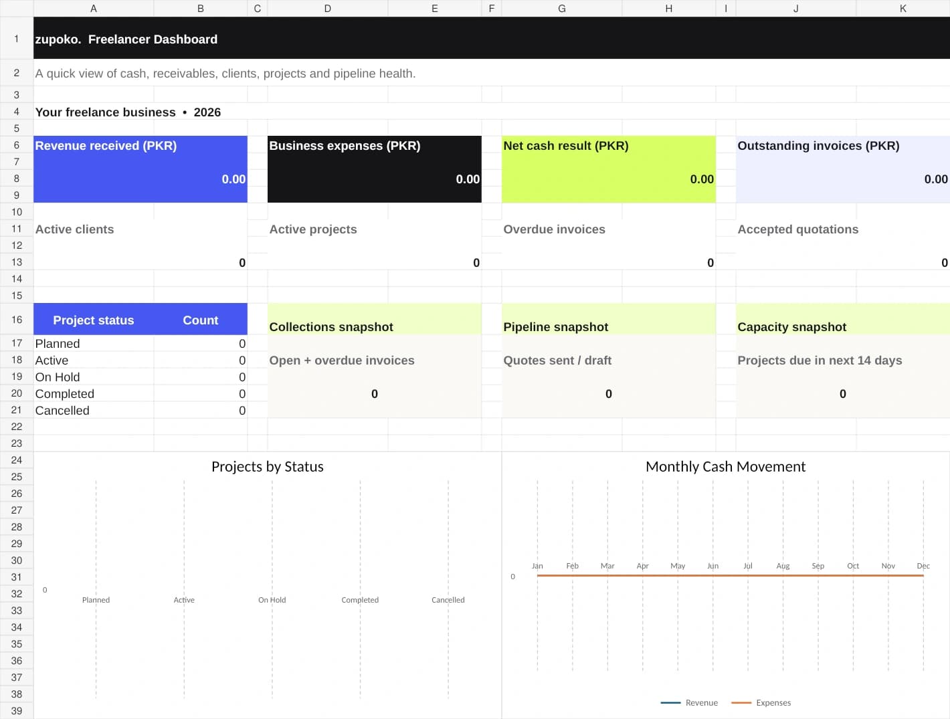Click the 'Accepted quotations' label
The width and height of the screenshot is (950, 719).
click(797, 229)
